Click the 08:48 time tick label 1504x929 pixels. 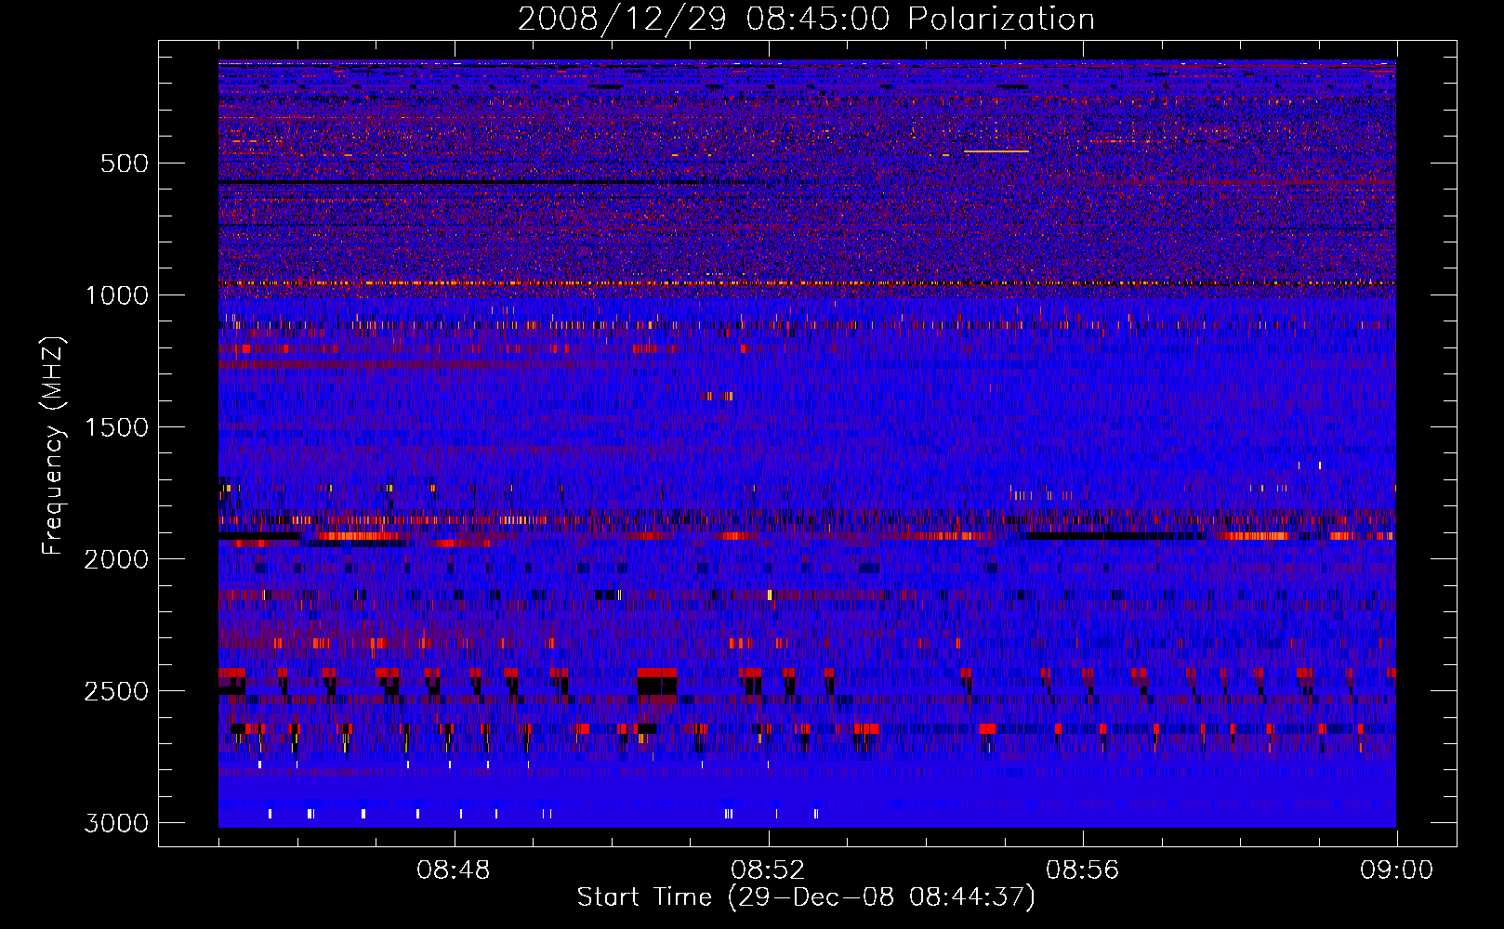pyautogui.click(x=454, y=870)
